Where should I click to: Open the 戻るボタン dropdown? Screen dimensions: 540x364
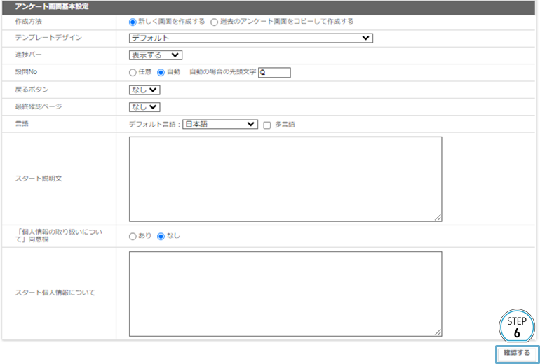[x=144, y=90]
